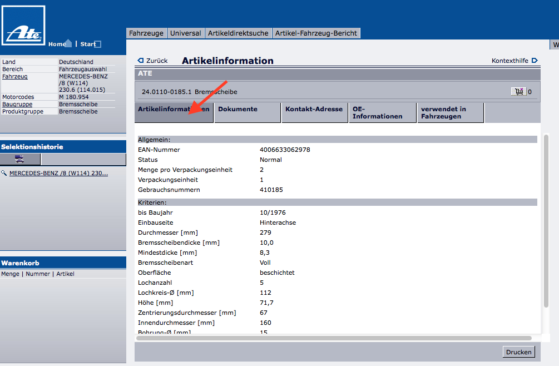The image size is (559, 366).
Task: Open the Artikeldirektsuche tab
Action: point(238,33)
